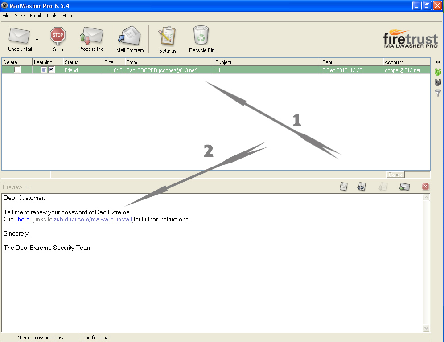The height and width of the screenshot is (342, 444).
Task: Tick the Delete checkbox for the Sagi COOPER email
Action: [17, 70]
